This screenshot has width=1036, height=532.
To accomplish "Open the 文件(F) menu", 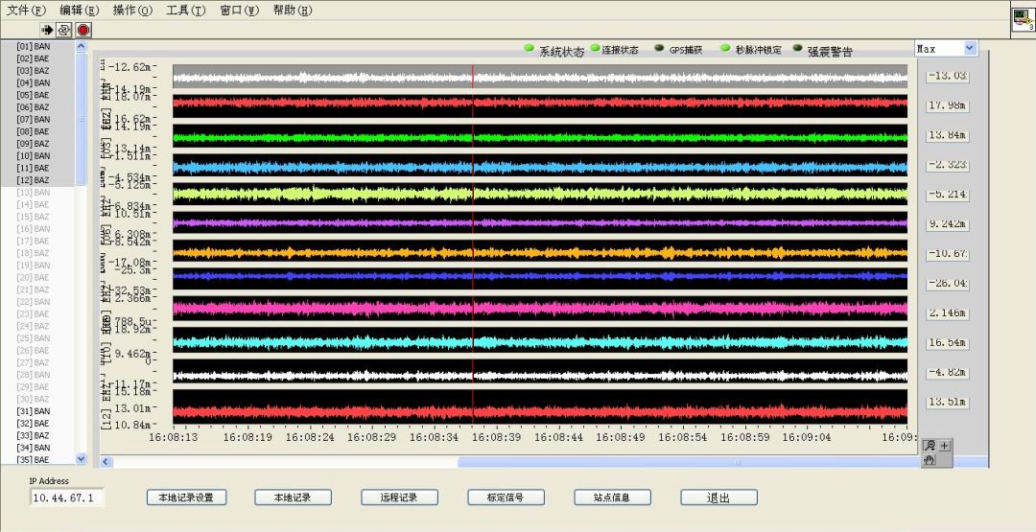I will (x=27, y=10).
